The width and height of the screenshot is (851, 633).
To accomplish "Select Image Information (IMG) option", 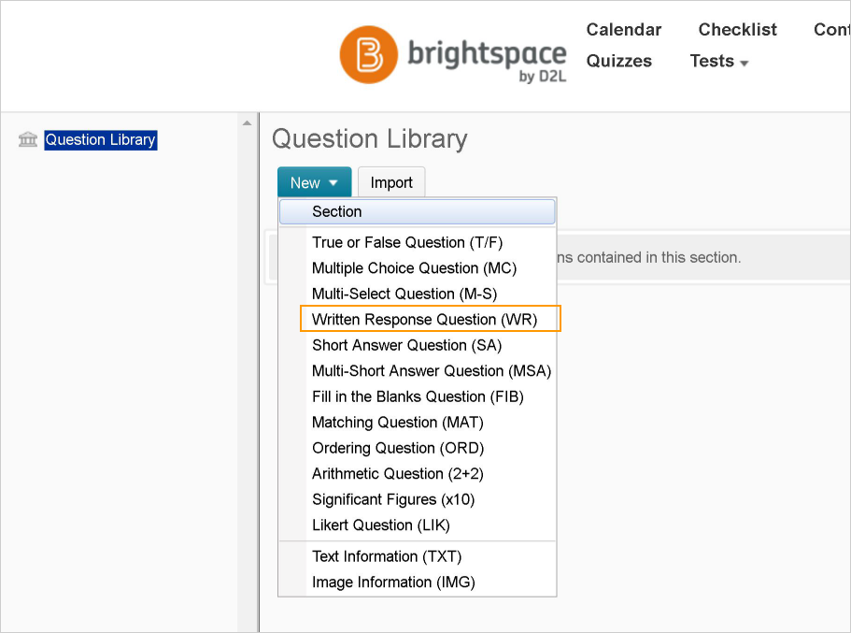I will pos(393,583).
